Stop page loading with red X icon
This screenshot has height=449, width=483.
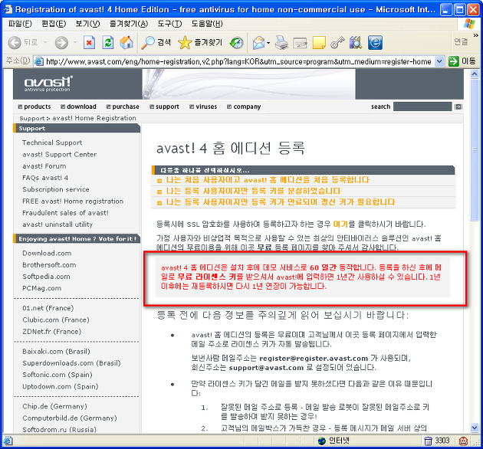(89, 42)
